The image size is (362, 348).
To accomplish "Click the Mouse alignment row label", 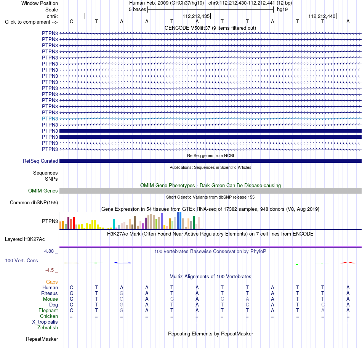I will point(50,299).
